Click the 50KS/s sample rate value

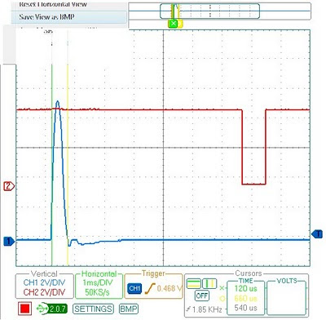click(97, 292)
